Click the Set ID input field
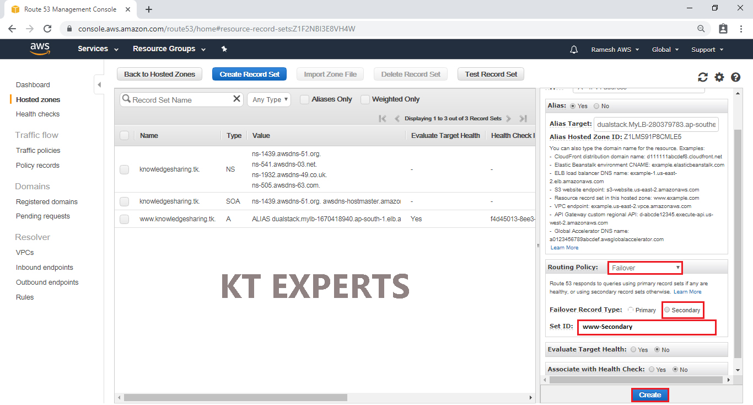Viewport: 753px width, 405px height. click(x=647, y=327)
